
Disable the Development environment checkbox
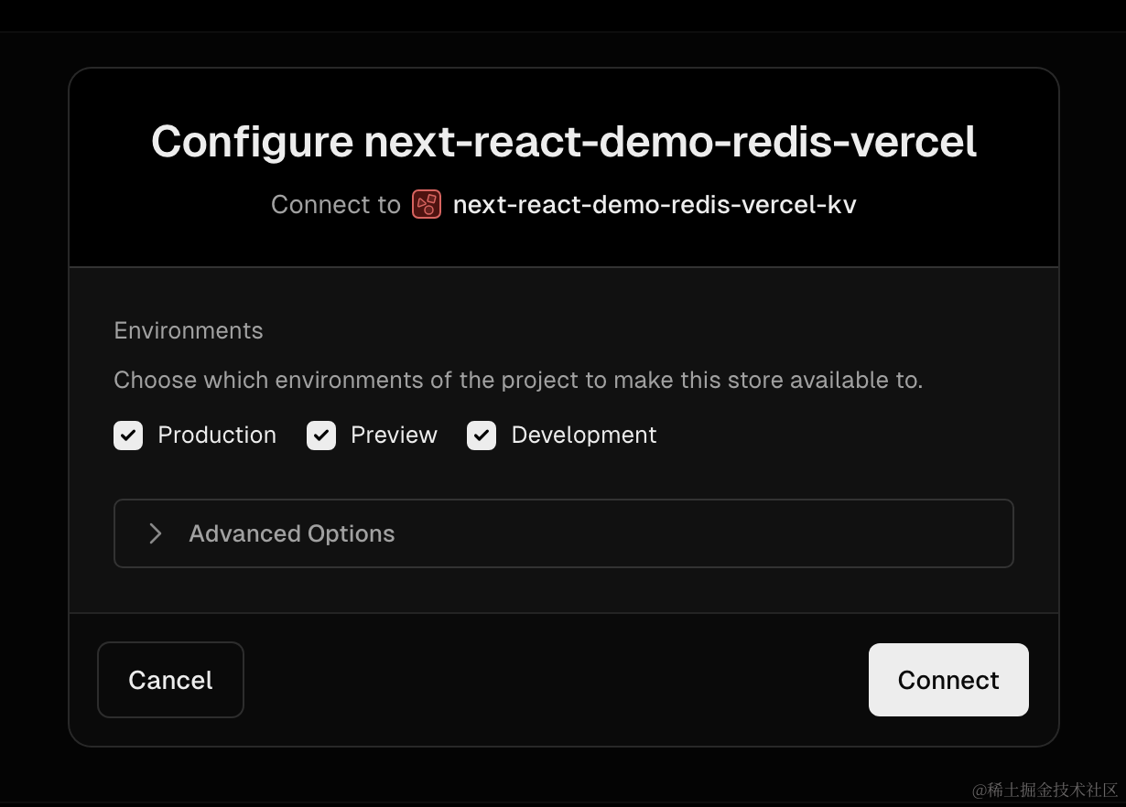(x=482, y=436)
